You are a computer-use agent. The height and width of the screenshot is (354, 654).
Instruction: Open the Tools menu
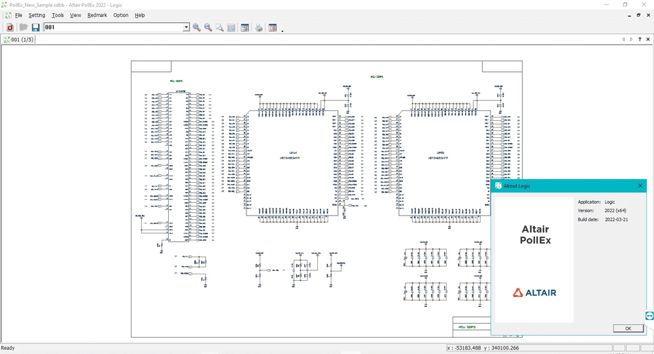point(58,15)
